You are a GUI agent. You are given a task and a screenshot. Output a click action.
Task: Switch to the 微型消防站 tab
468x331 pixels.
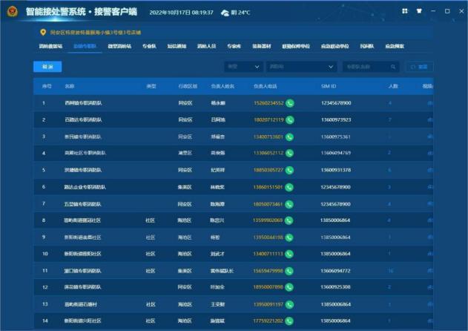(119, 46)
